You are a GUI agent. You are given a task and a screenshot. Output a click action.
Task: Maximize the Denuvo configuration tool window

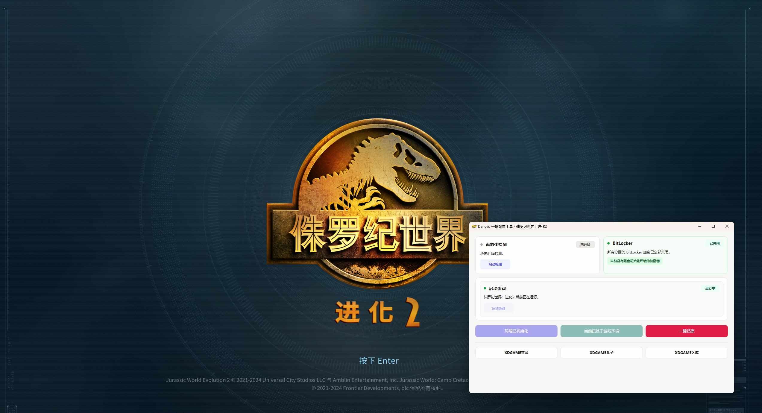click(x=713, y=227)
